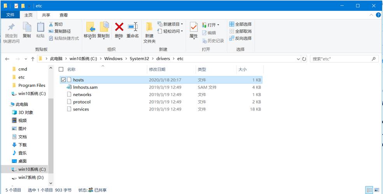Click Windows in address breadcrumb
Viewport: 383px width, 194px height.
113,59
